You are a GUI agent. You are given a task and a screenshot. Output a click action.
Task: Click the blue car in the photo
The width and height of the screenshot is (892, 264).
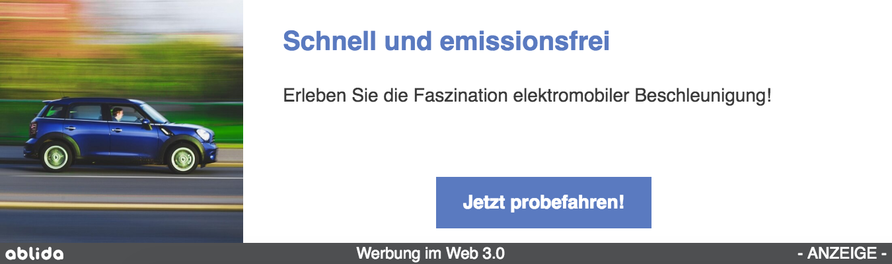(120, 135)
